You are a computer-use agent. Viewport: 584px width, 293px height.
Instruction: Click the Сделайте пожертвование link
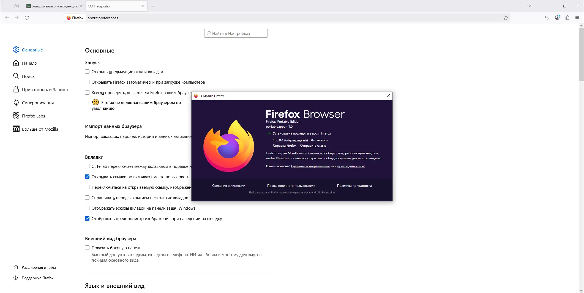tap(310, 166)
